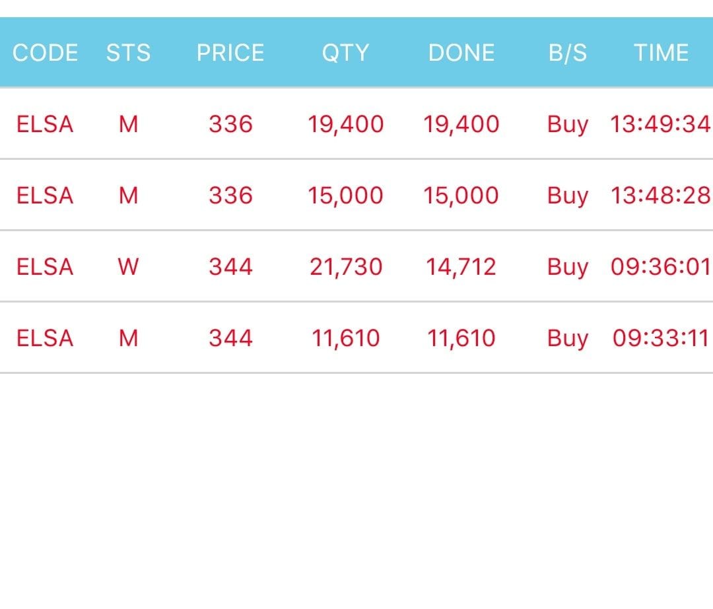Sort orders by the TIME header
Viewport: 713px width, 609px height.
[661, 53]
